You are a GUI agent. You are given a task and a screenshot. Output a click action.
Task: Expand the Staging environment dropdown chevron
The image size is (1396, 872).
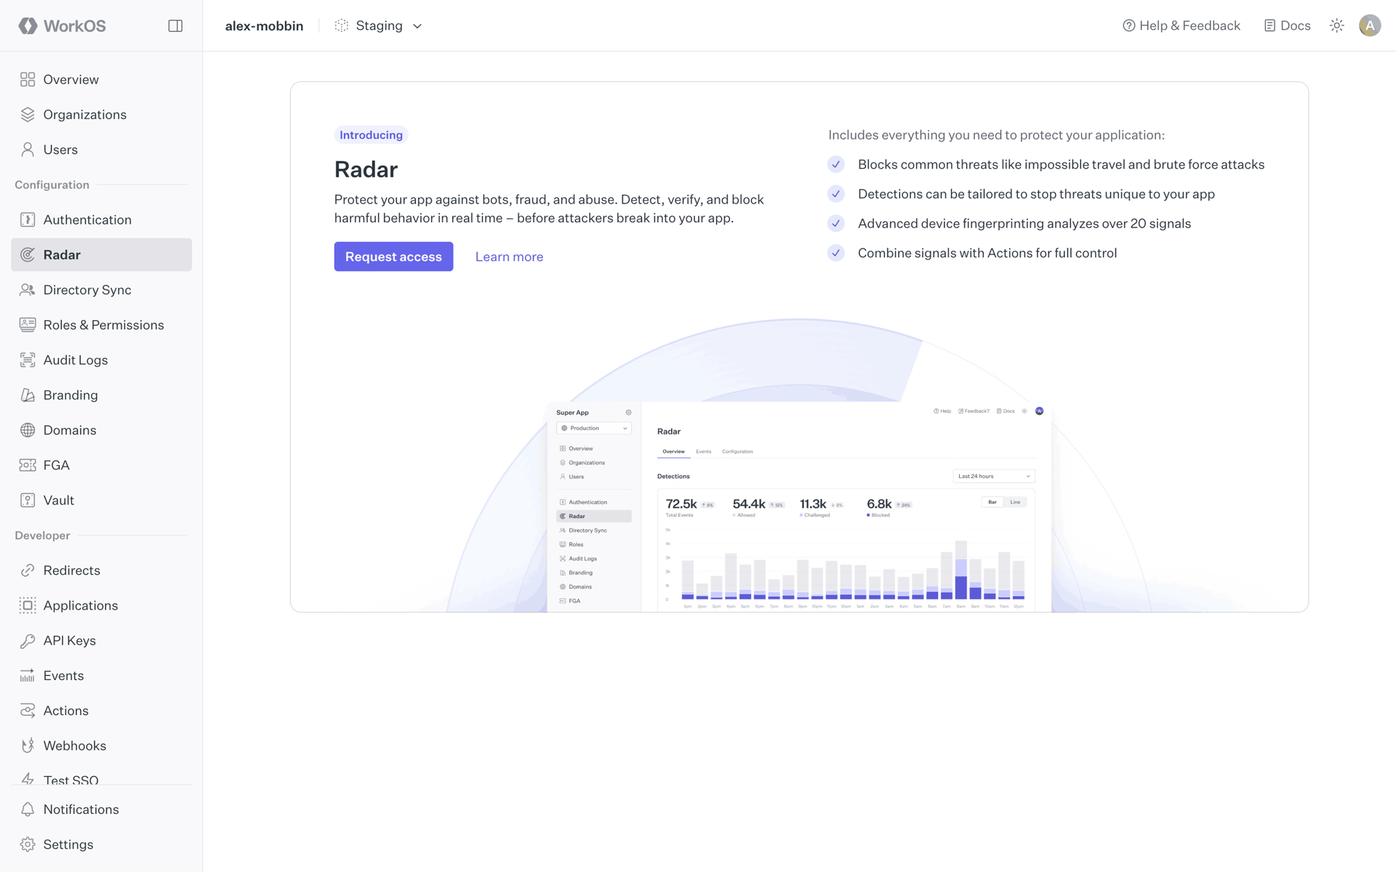coord(417,26)
